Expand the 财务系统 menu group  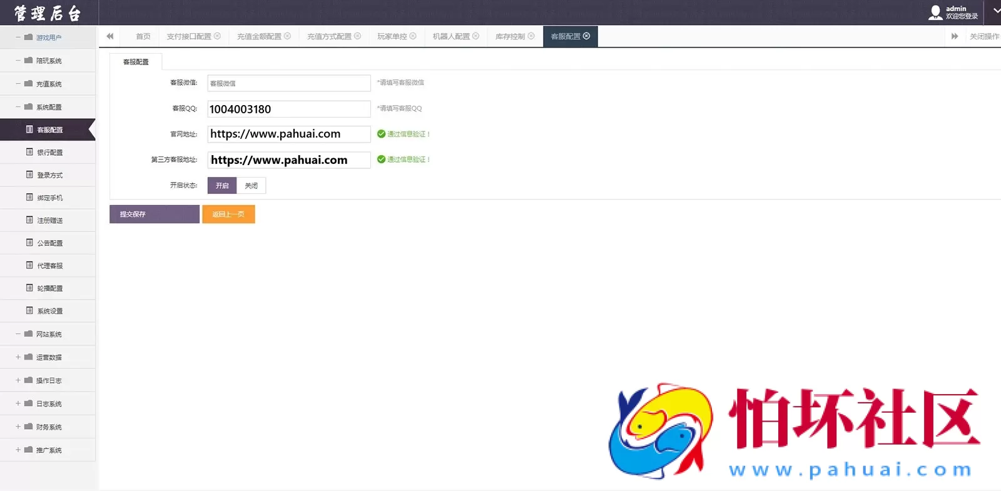coord(18,427)
